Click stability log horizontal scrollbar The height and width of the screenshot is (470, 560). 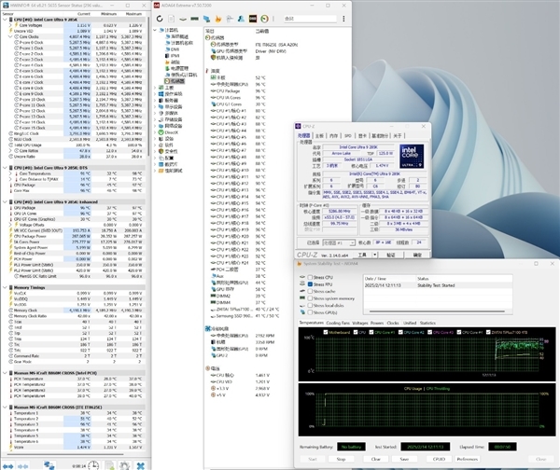pos(437,311)
